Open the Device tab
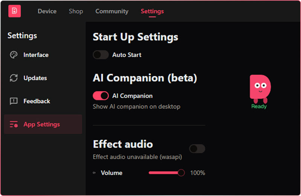Screen dimensions: 301x196 coord(47,11)
